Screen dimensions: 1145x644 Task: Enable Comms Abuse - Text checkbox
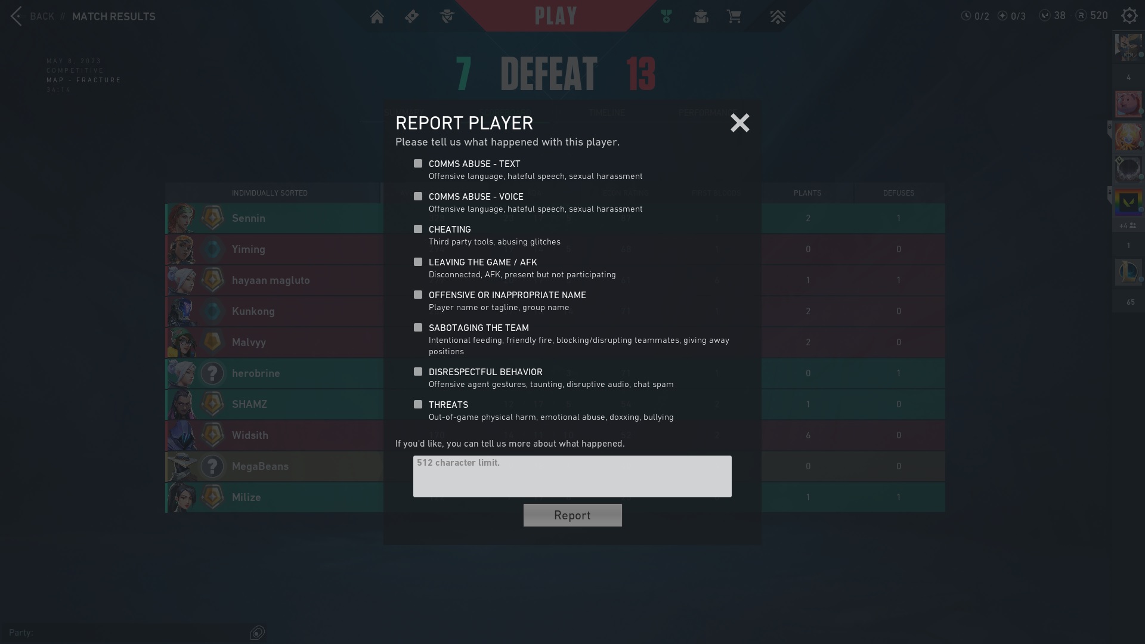pos(417,163)
